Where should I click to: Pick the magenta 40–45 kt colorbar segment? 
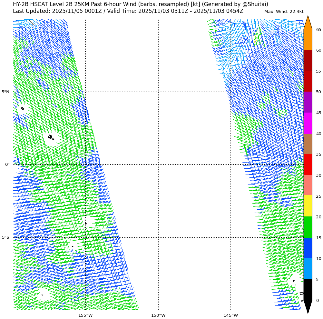(x=308, y=123)
